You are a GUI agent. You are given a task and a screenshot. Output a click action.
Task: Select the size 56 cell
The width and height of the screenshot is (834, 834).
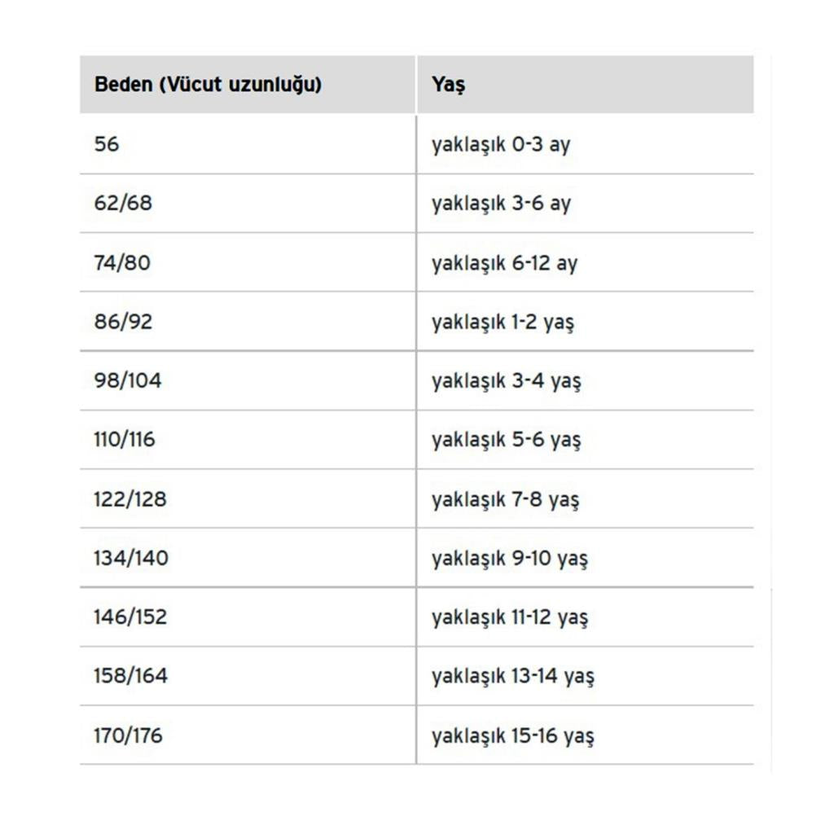[x=107, y=144]
